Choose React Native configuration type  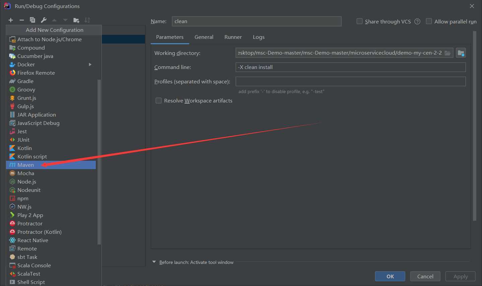[51, 240]
